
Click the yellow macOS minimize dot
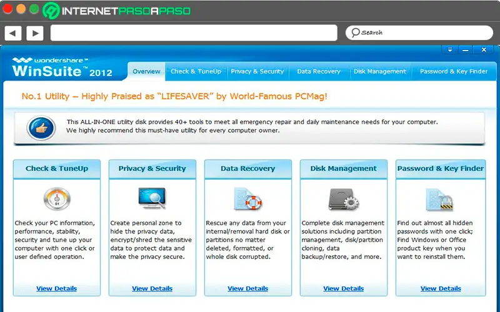point(21,9)
